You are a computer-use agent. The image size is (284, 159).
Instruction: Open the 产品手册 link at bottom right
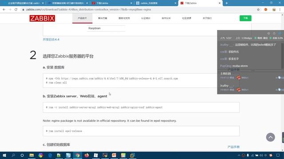click(233, 147)
